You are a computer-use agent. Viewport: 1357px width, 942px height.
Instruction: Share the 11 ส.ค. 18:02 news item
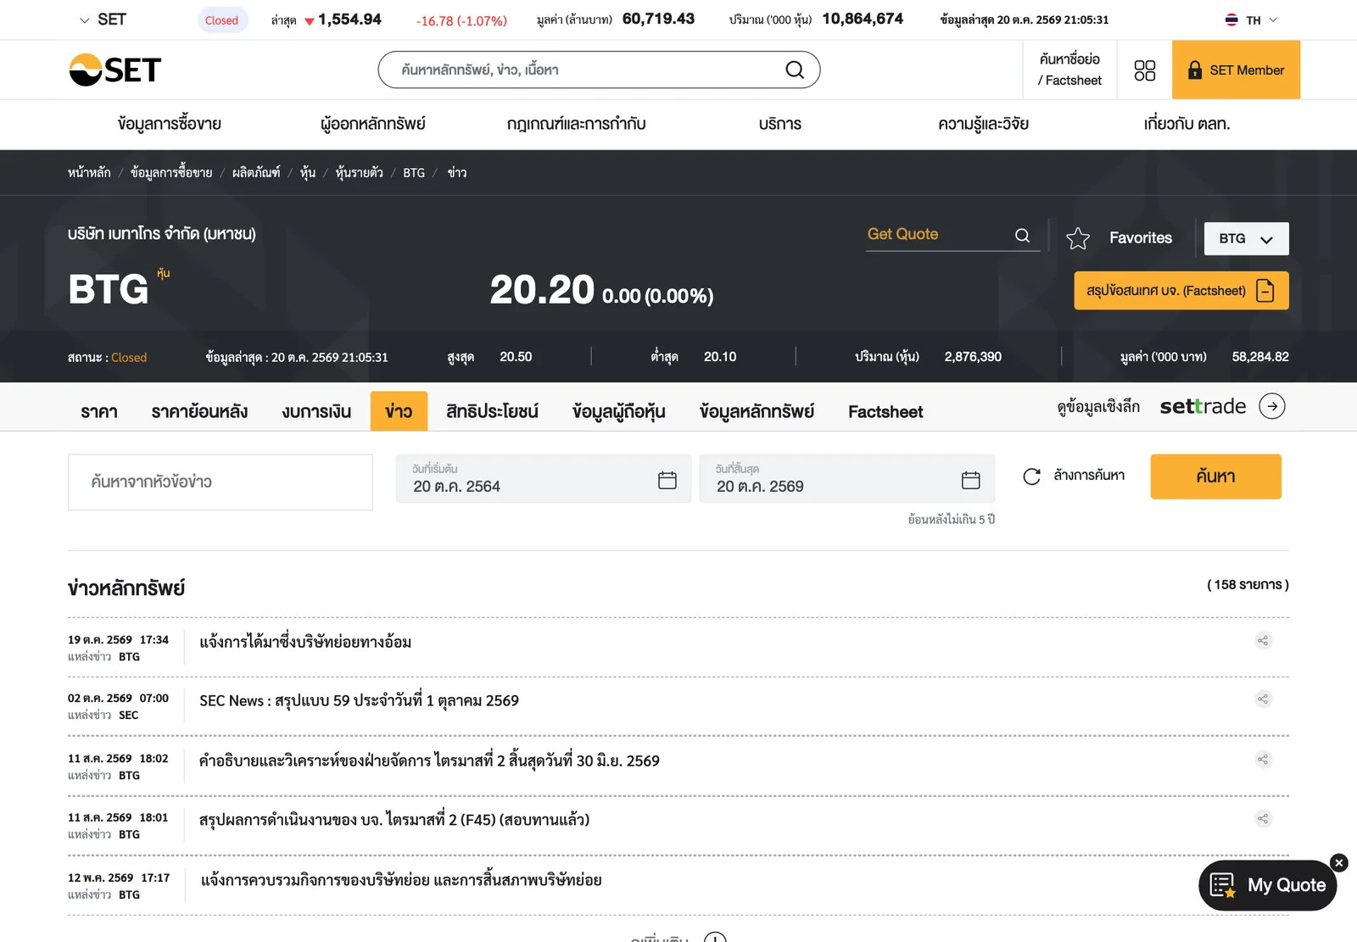[x=1263, y=760]
